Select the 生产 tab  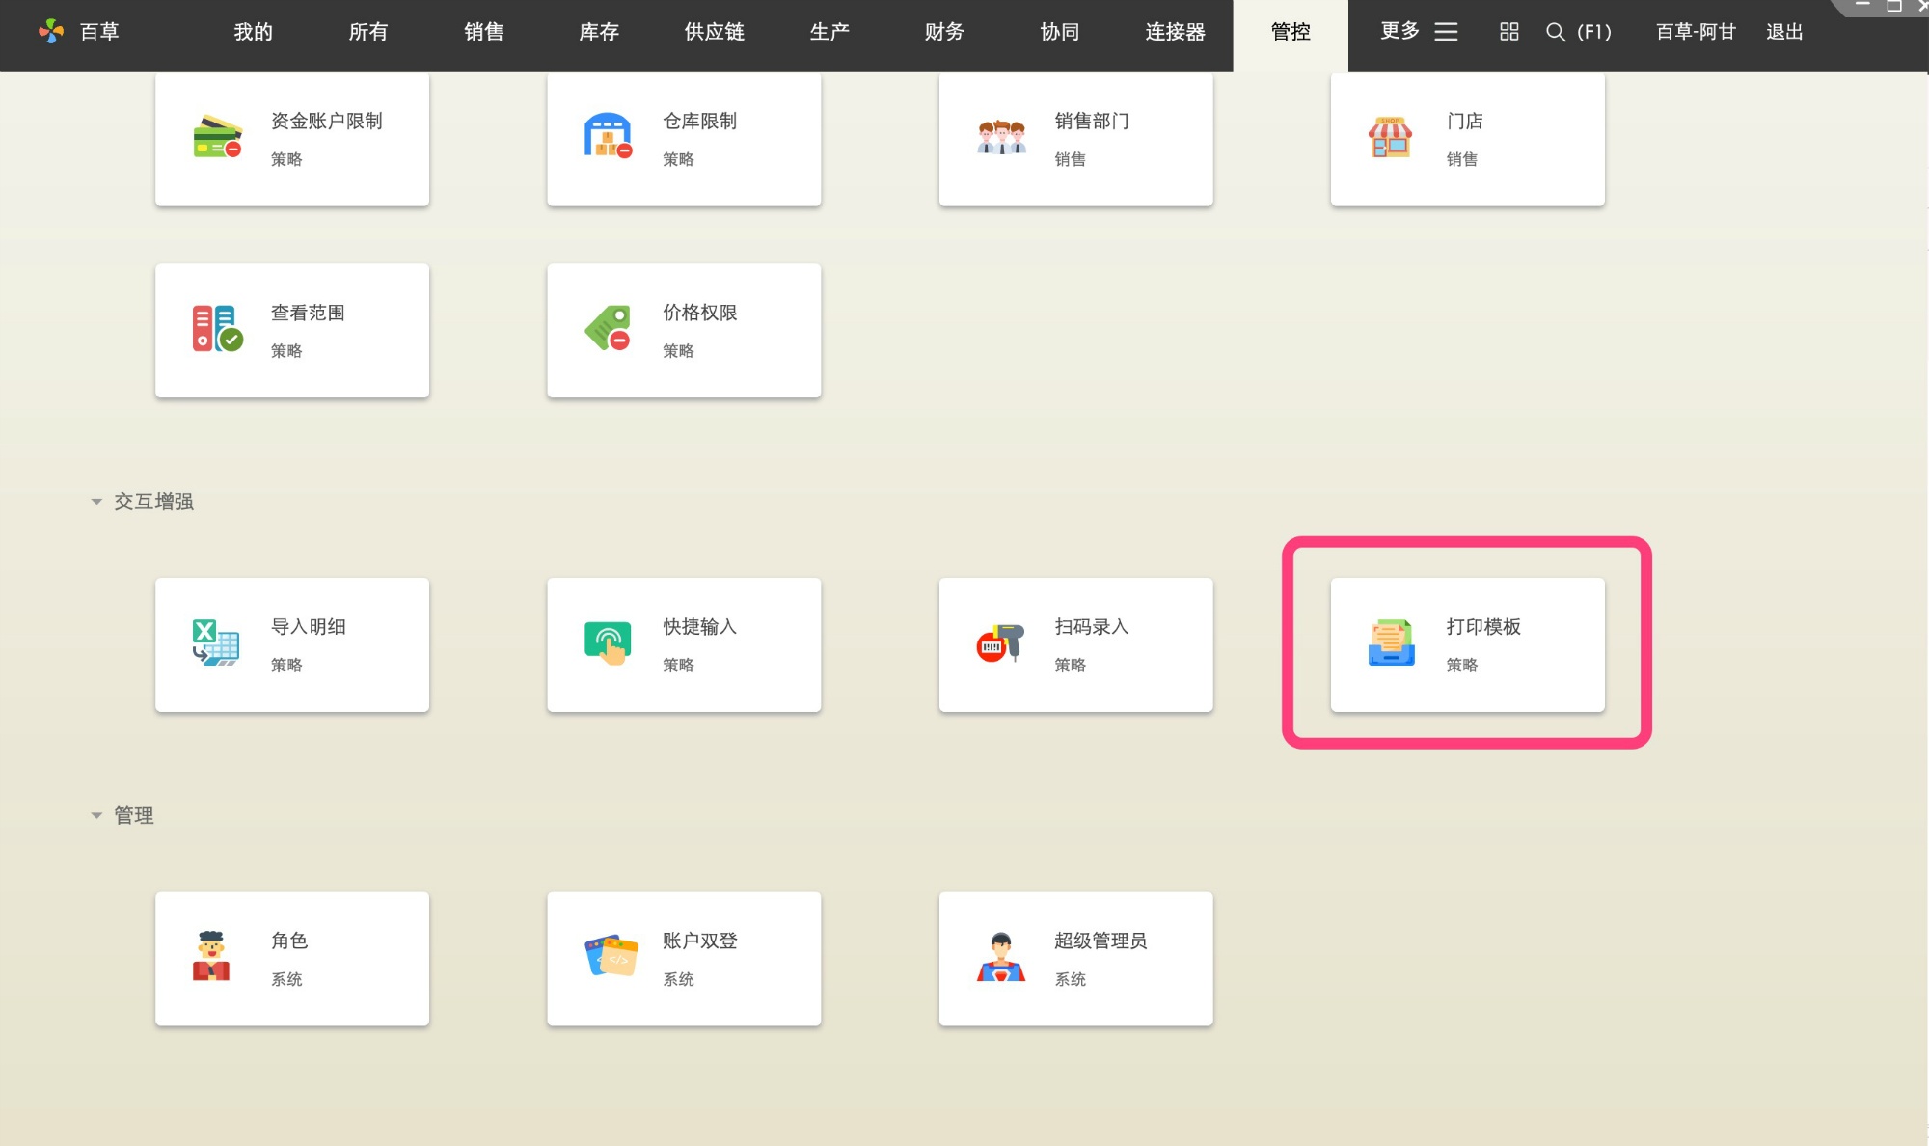829,32
